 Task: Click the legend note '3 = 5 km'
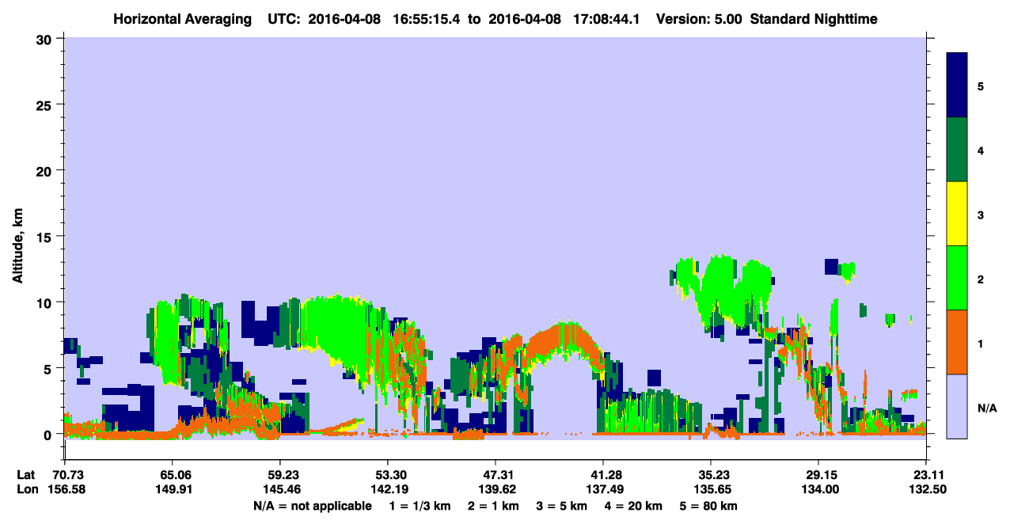click(564, 506)
